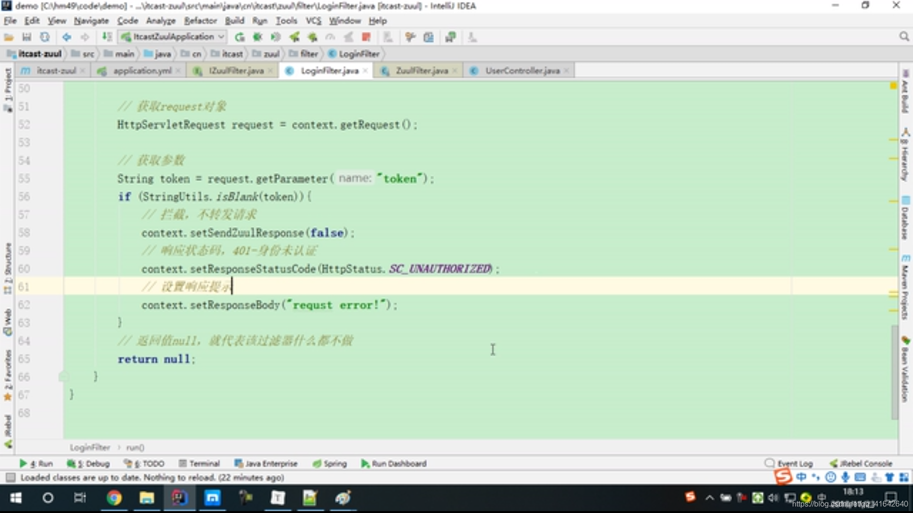The height and width of the screenshot is (513, 913).
Task: Close the application.yml tab
Action: click(x=178, y=71)
